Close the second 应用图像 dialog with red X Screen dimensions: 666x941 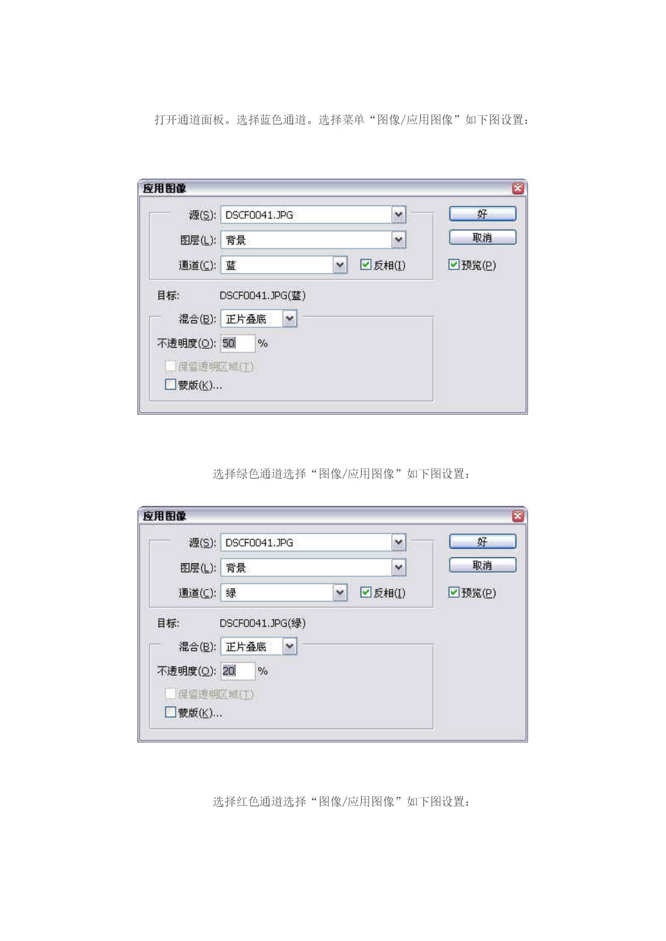pos(517,516)
